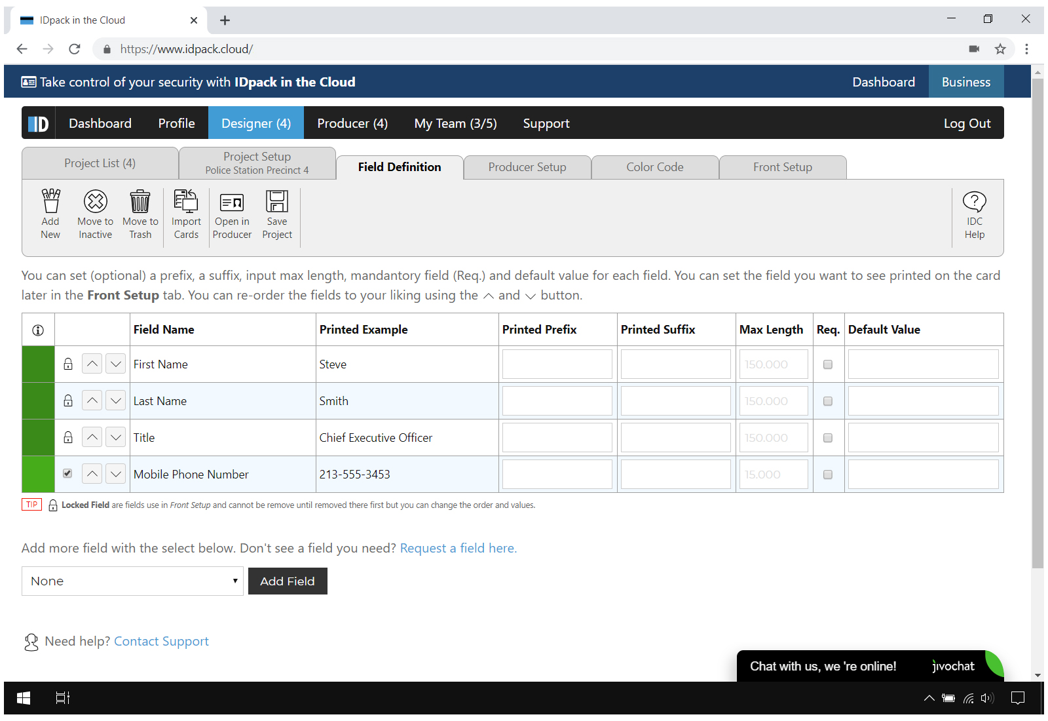The image size is (1048, 721).
Task: Open IDC Help
Action: [x=974, y=214]
